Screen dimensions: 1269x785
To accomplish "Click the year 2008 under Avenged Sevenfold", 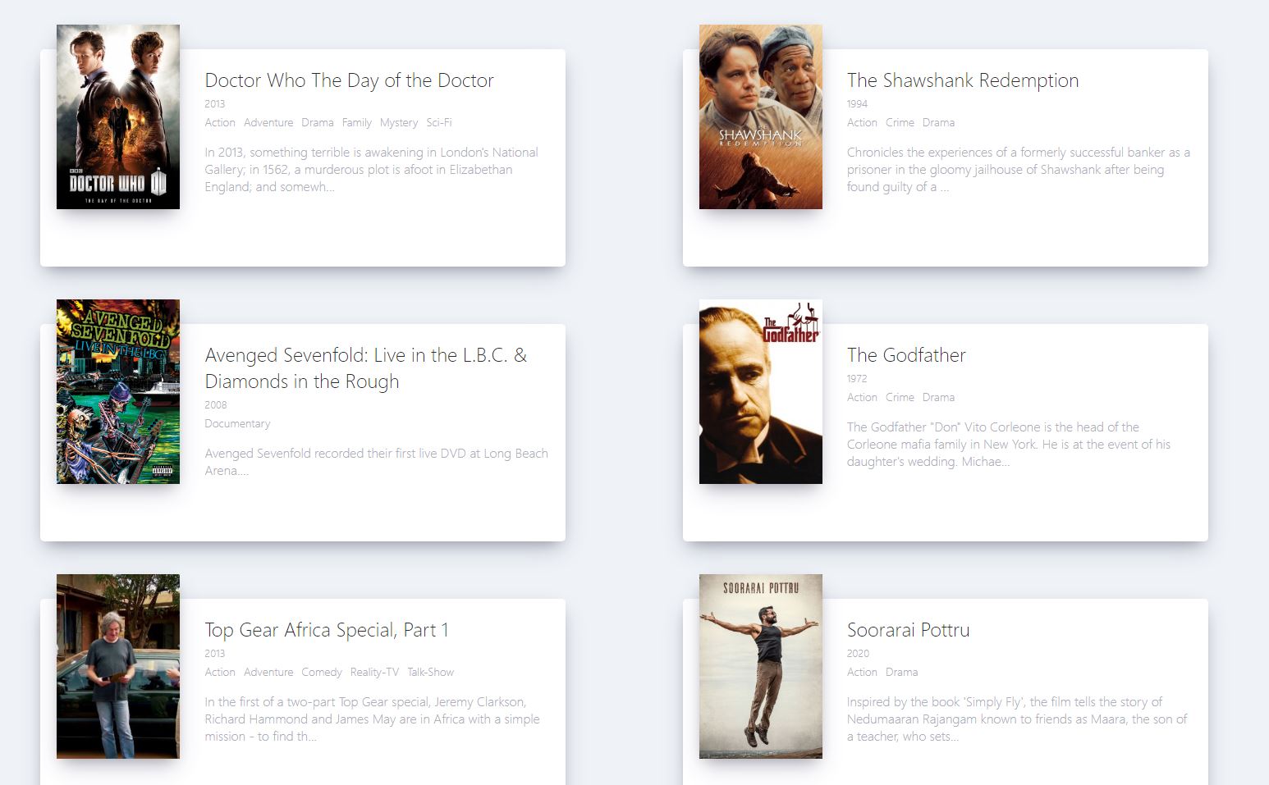I will 215,404.
